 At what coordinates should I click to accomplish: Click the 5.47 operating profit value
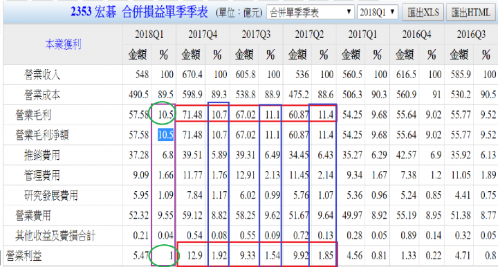(x=141, y=255)
